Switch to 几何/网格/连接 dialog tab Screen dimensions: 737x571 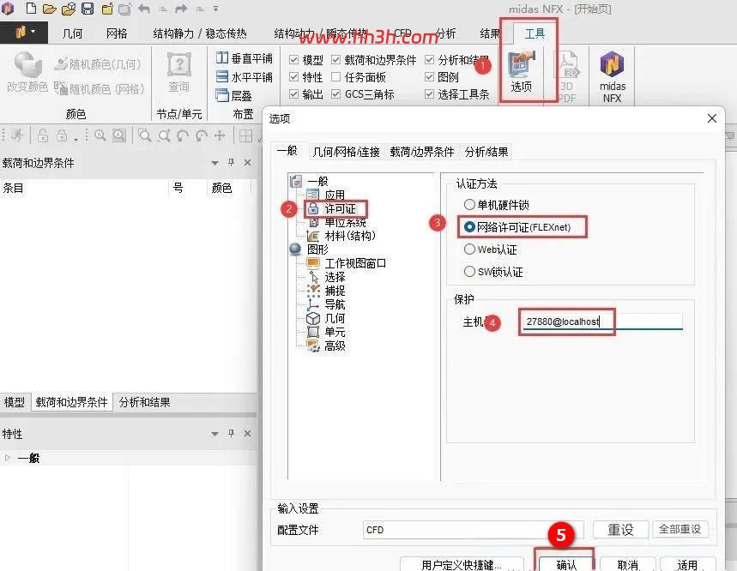point(346,152)
